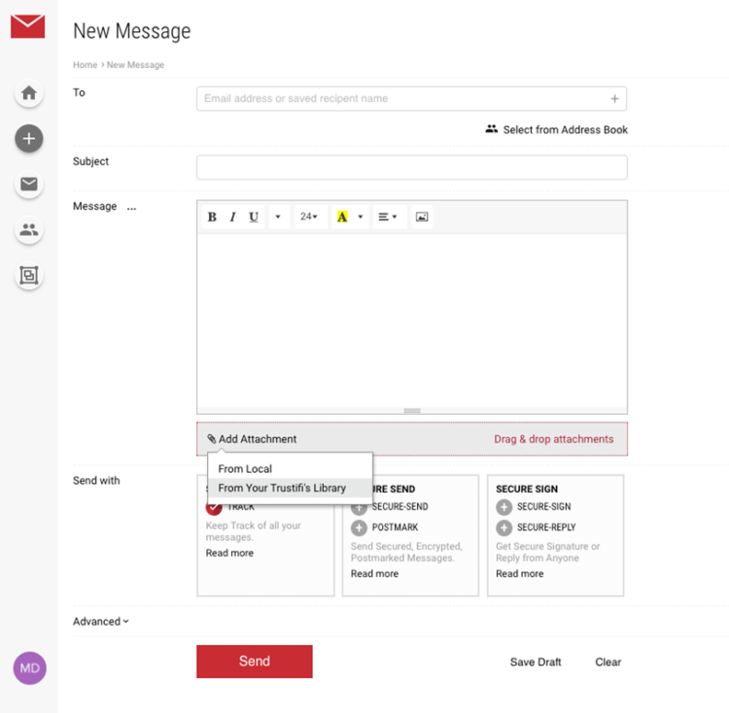Open the text alignment dropdown
The image size is (729, 713).
point(388,217)
